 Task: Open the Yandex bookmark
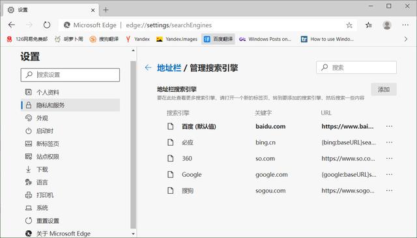[x=137, y=39]
